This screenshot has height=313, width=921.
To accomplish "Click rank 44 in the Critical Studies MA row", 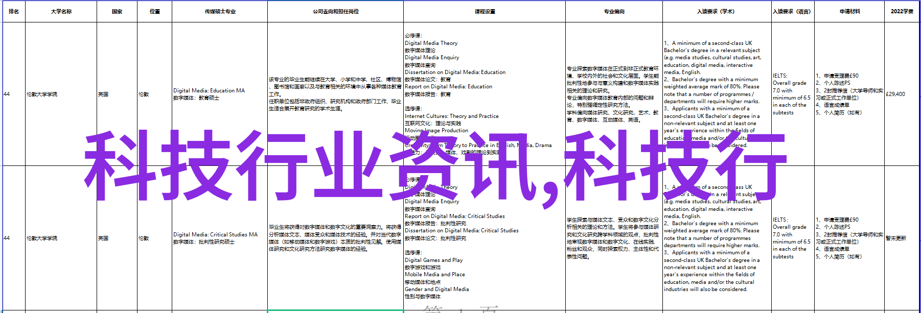I will point(14,238).
